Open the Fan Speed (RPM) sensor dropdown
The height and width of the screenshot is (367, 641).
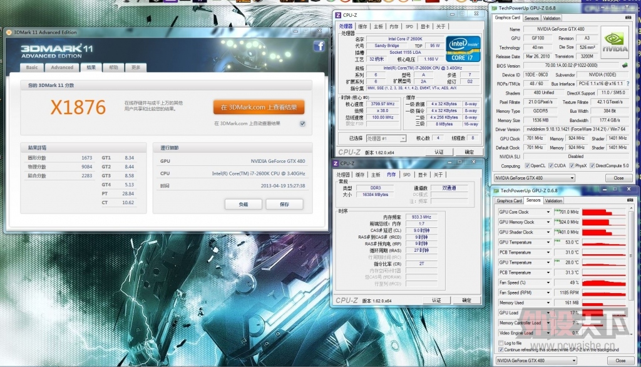tap(548, 292)
